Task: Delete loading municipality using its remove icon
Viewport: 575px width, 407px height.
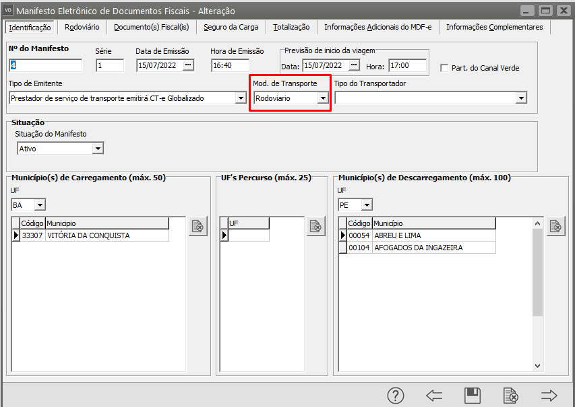Action: [x=198, y=227]
